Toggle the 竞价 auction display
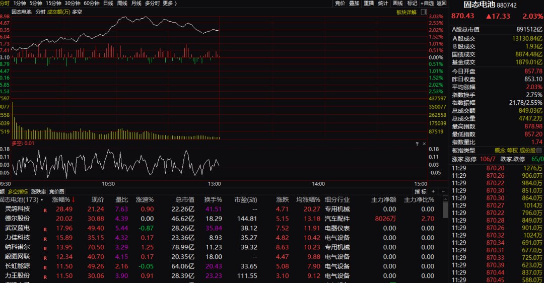 pyautogui.click(x=340, y=3)
